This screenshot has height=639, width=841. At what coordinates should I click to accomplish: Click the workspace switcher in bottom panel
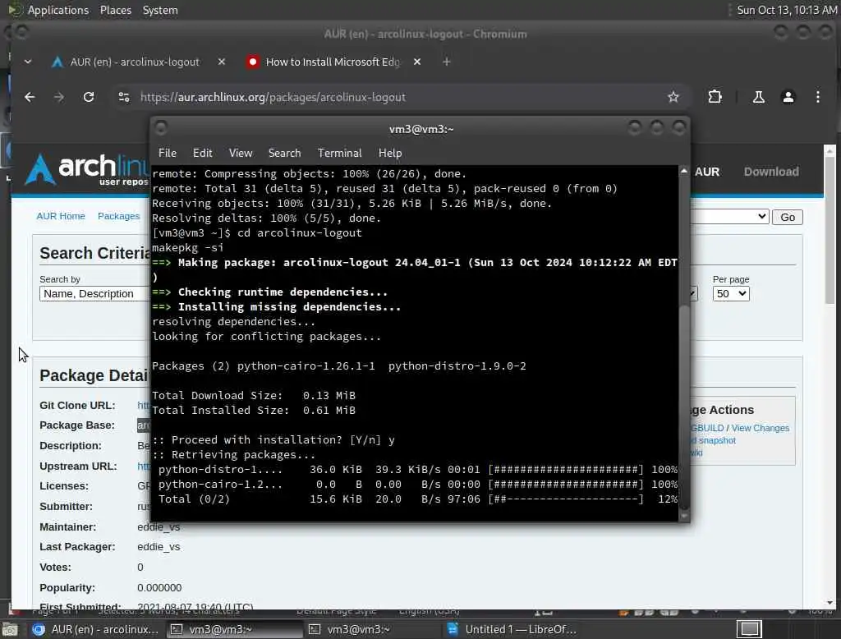(749, 629)
